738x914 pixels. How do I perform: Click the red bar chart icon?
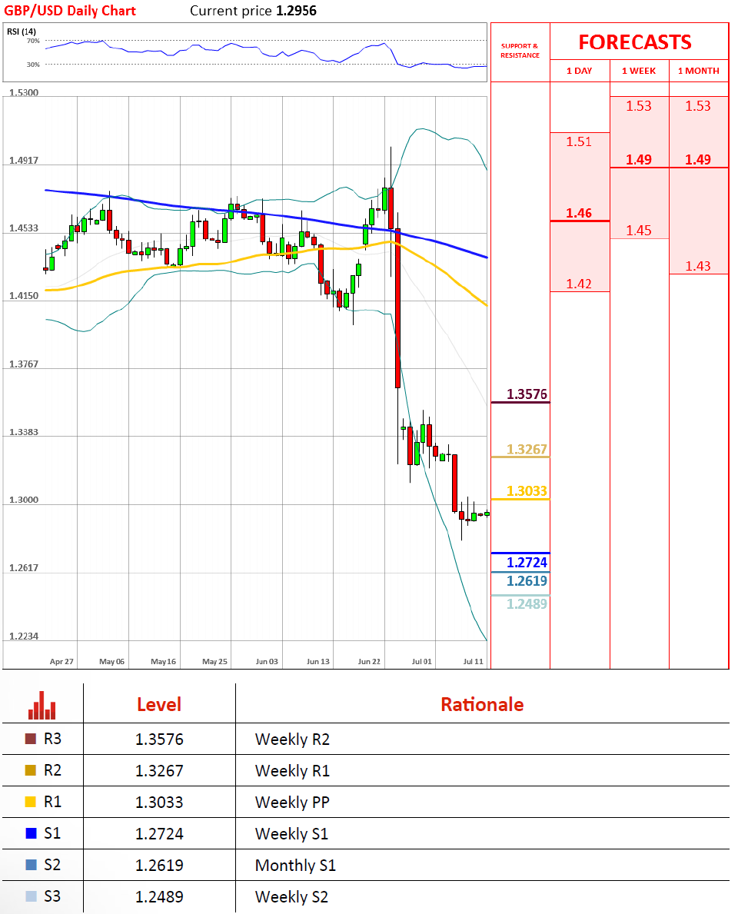[42, 706]
